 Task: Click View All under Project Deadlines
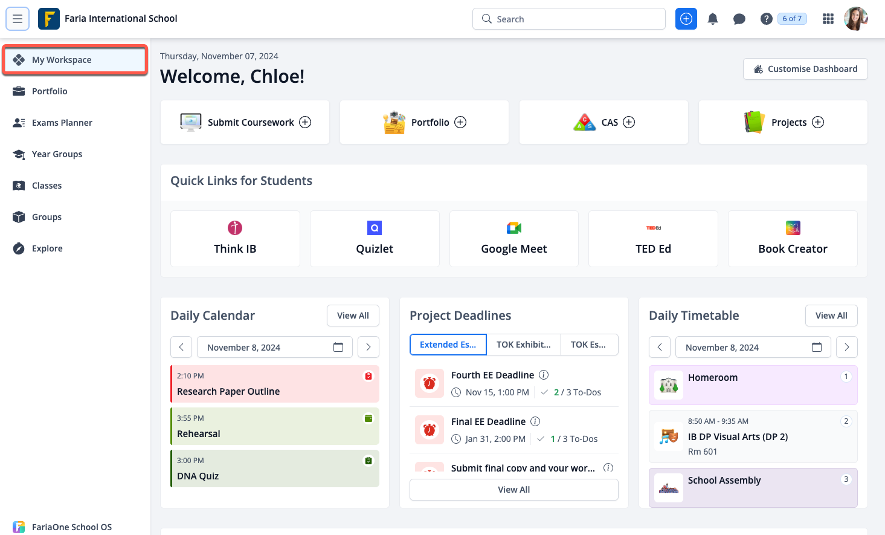513,490
